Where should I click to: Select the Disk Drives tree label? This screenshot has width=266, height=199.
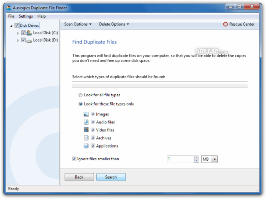[x=29, y=26]
